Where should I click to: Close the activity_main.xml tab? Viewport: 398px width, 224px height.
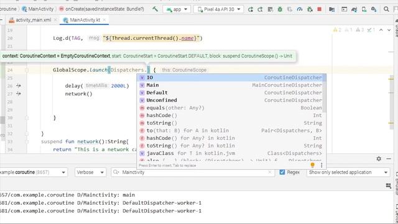(x=55, y=20)
